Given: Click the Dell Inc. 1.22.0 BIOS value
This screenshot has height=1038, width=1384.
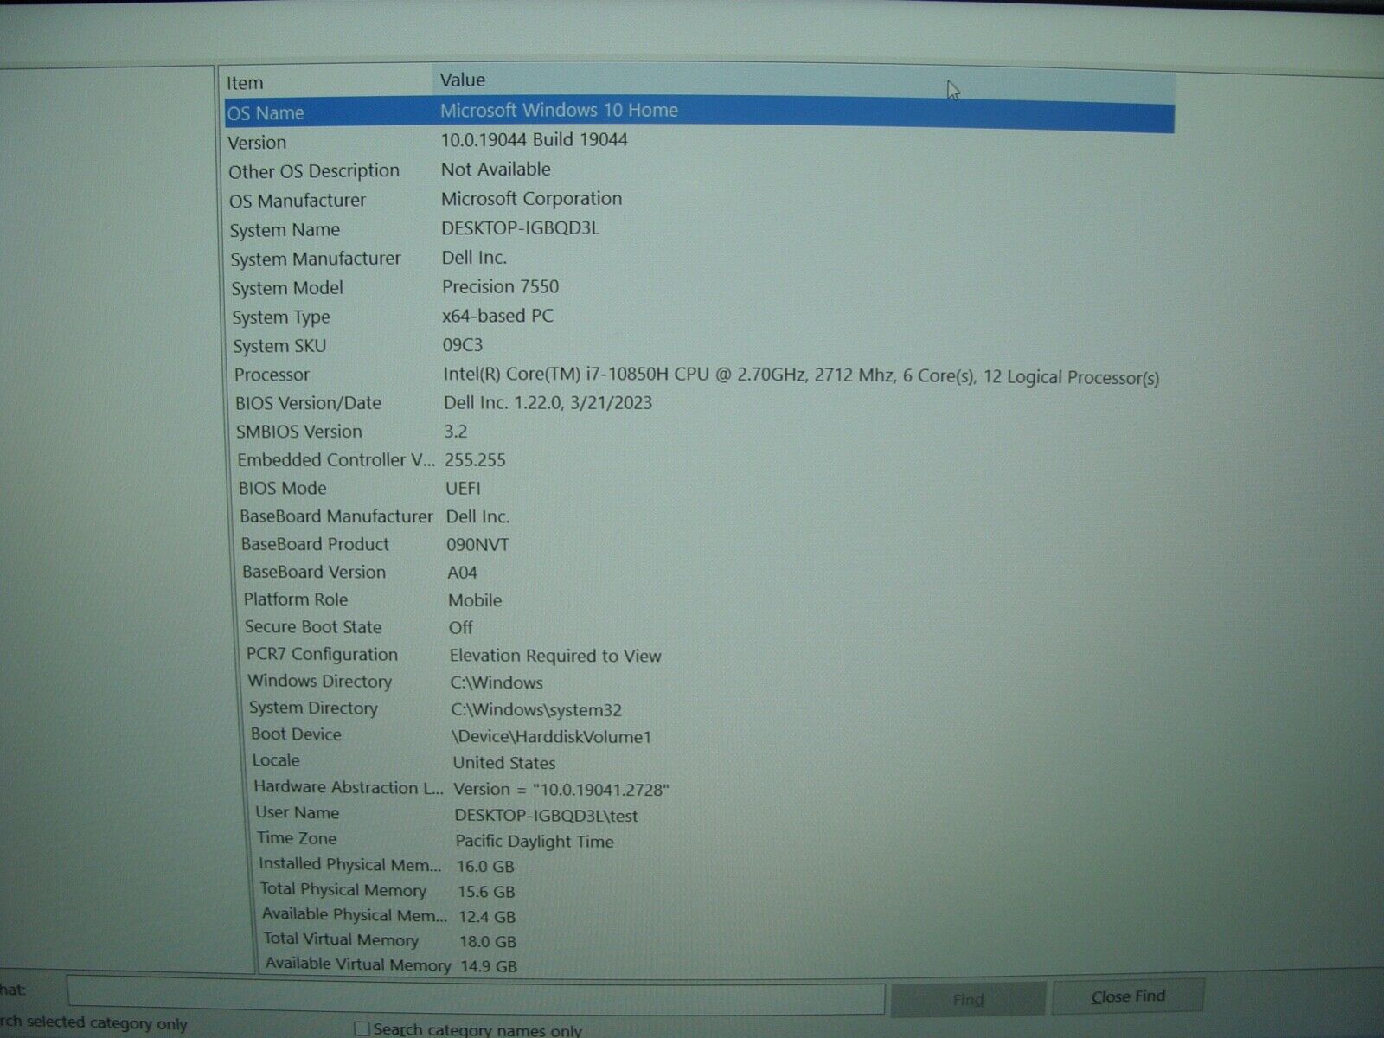Looking at the screenshot, I should [548, 403].
